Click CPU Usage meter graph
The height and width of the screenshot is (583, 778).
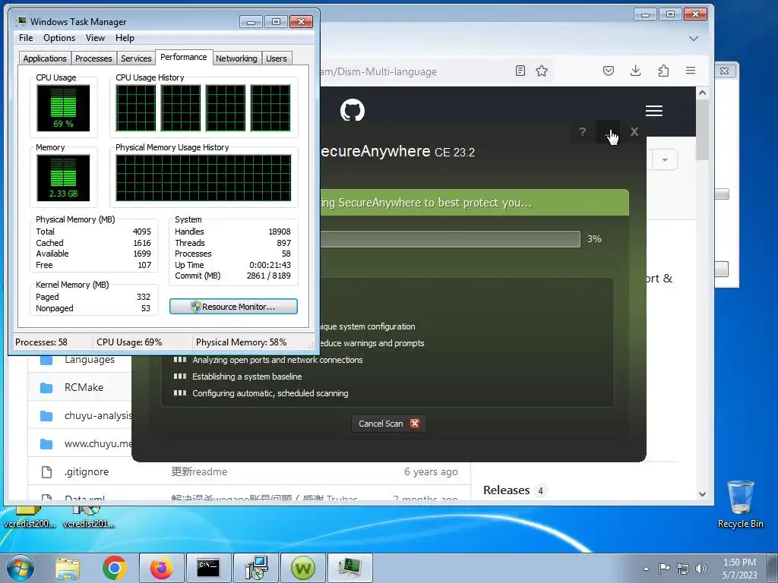tap(63, 108)
